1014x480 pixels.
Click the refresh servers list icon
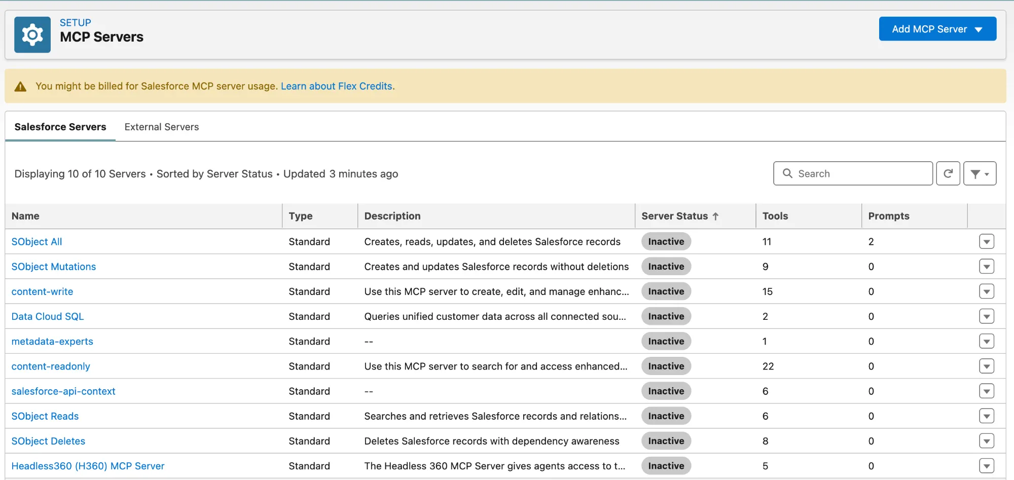coord(948,173)
